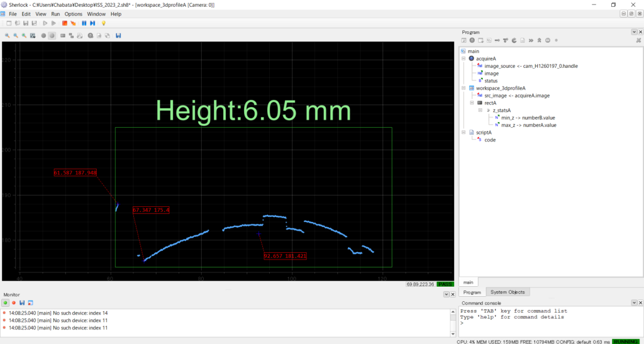Image resolution: width=644 pixels, height=344 pixels.
Task: Click the blue save image disk in image toolbar
Action: (118, 36)
